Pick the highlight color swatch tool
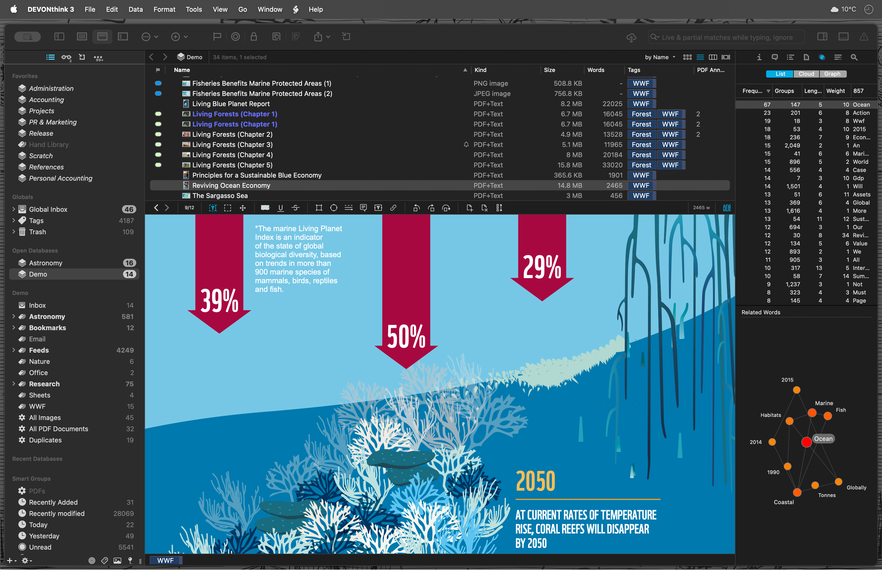Screen dimensions: 882x570 coord(265,208)
